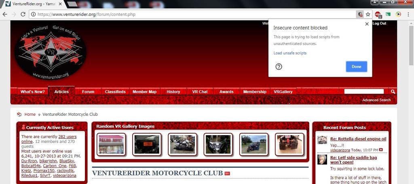The image size is (414, 184).
Task: Click the Home breadcrumb link
Action: [30, 115]
